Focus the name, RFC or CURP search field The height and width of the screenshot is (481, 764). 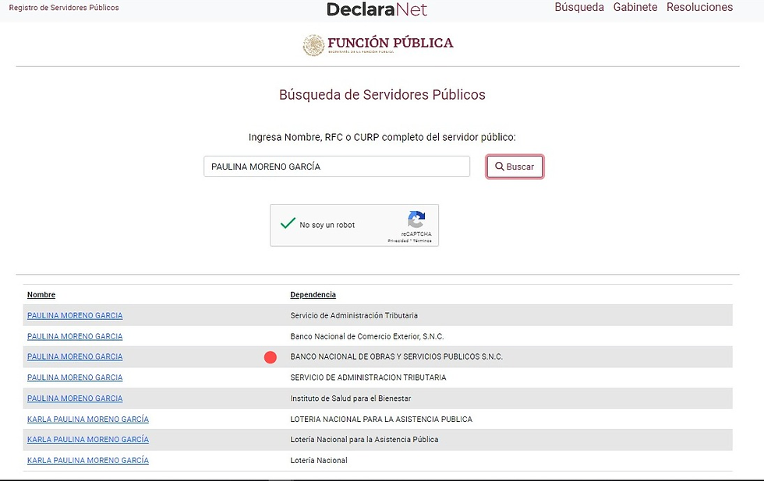(337, 167)
